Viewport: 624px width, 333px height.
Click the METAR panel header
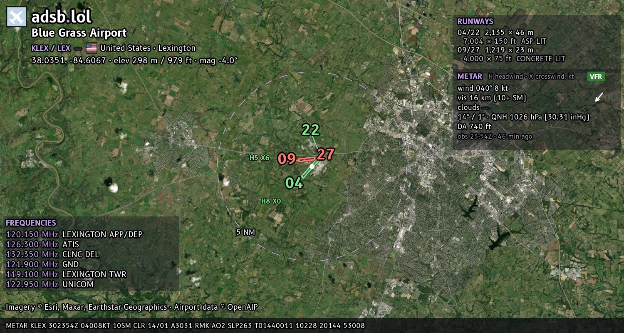[x=470, y=77]
